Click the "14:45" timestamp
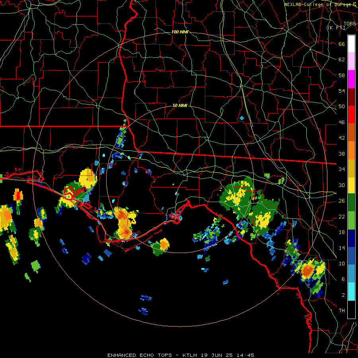The width and height of the screenshot is (358, 358). [245, 355]
